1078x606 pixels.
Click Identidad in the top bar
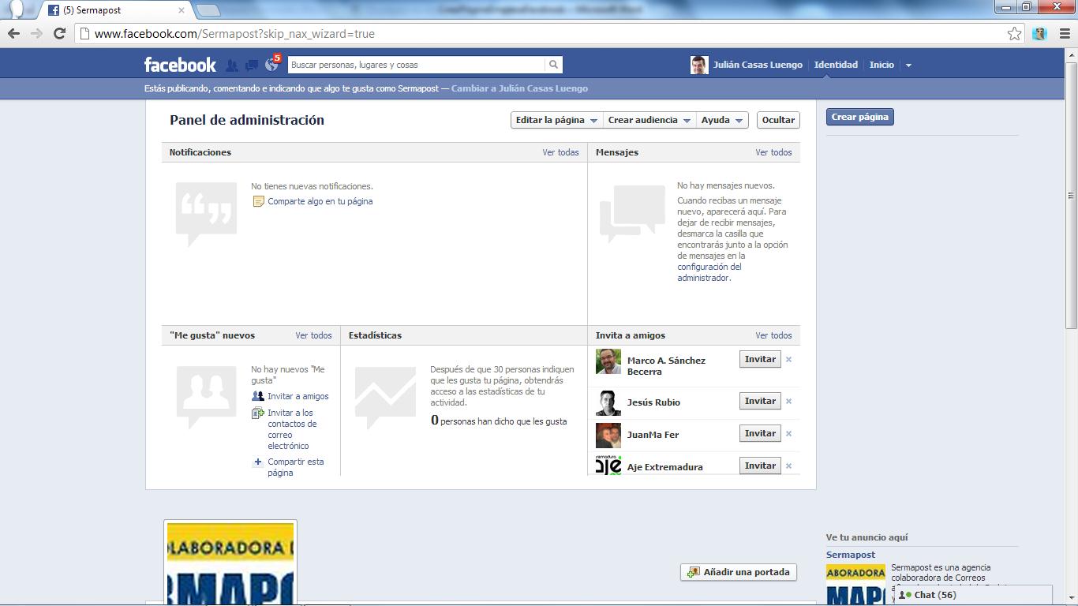pyautogui.click(x=836, y=65)
